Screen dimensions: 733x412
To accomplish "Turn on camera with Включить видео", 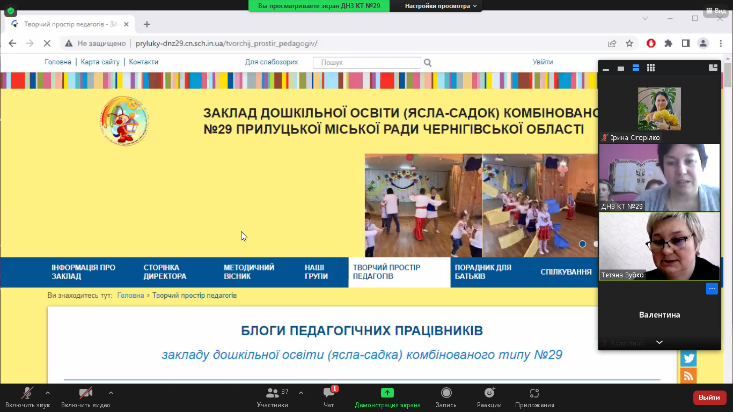I will 86,398.
